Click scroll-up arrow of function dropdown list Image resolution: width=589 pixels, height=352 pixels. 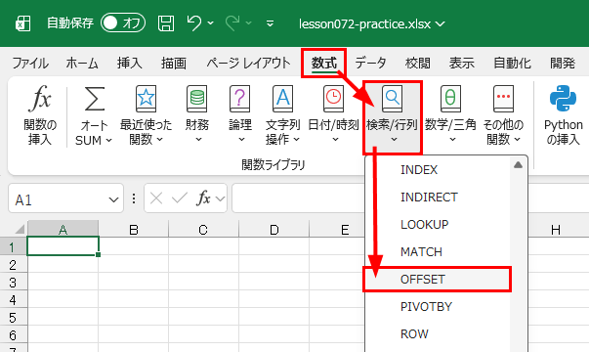519,164
